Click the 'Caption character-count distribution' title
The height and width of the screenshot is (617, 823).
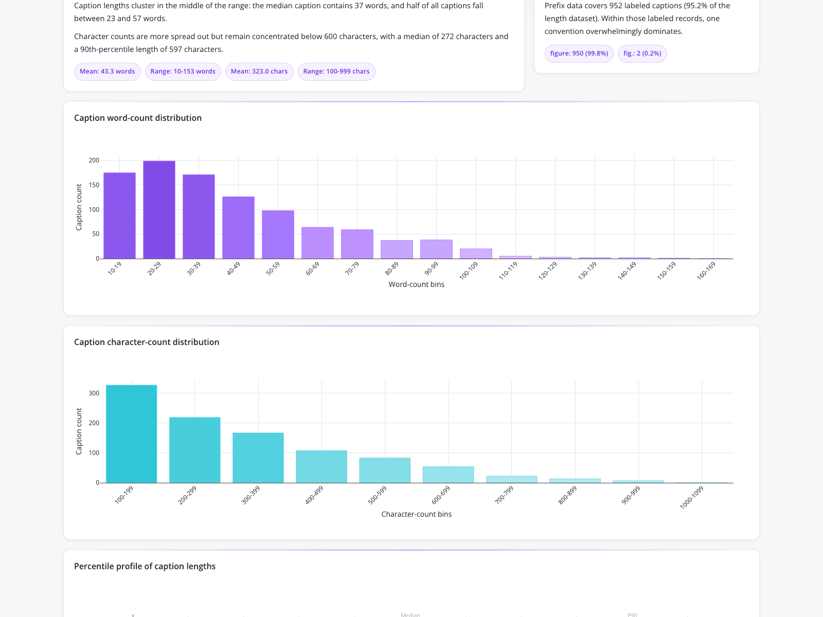click(147, 342)
